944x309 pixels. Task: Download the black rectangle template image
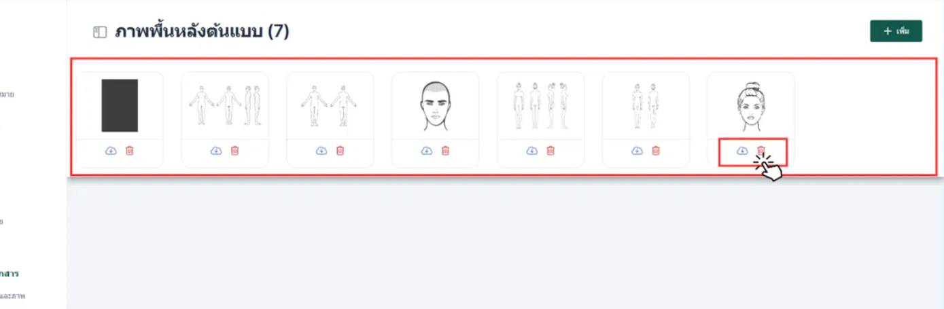click(x=111, y=151)
